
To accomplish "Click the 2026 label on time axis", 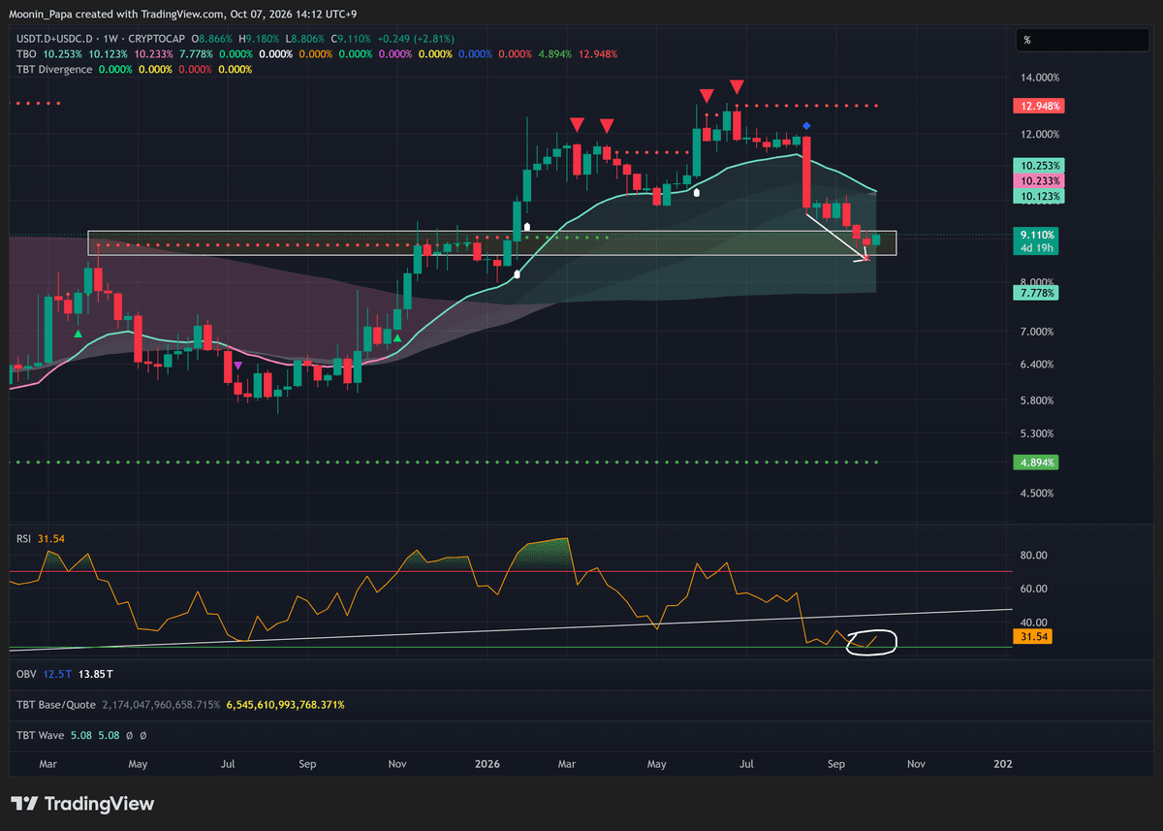I will click(487, 764).
